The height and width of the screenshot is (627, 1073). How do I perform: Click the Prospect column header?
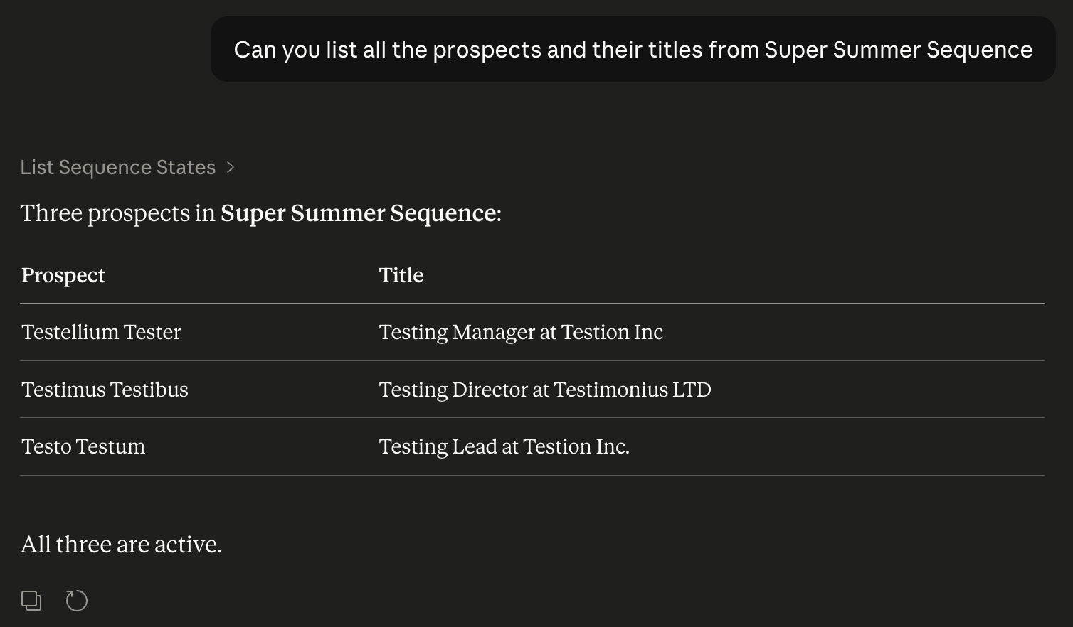click(63, 275)
